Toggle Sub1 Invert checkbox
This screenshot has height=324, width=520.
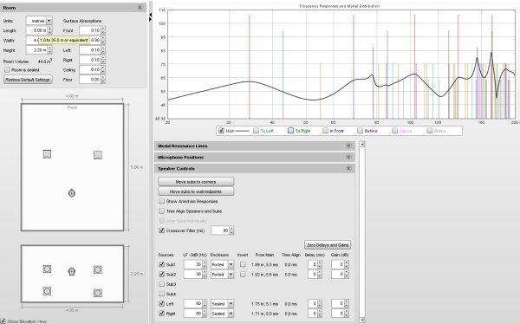pos(243,264)
